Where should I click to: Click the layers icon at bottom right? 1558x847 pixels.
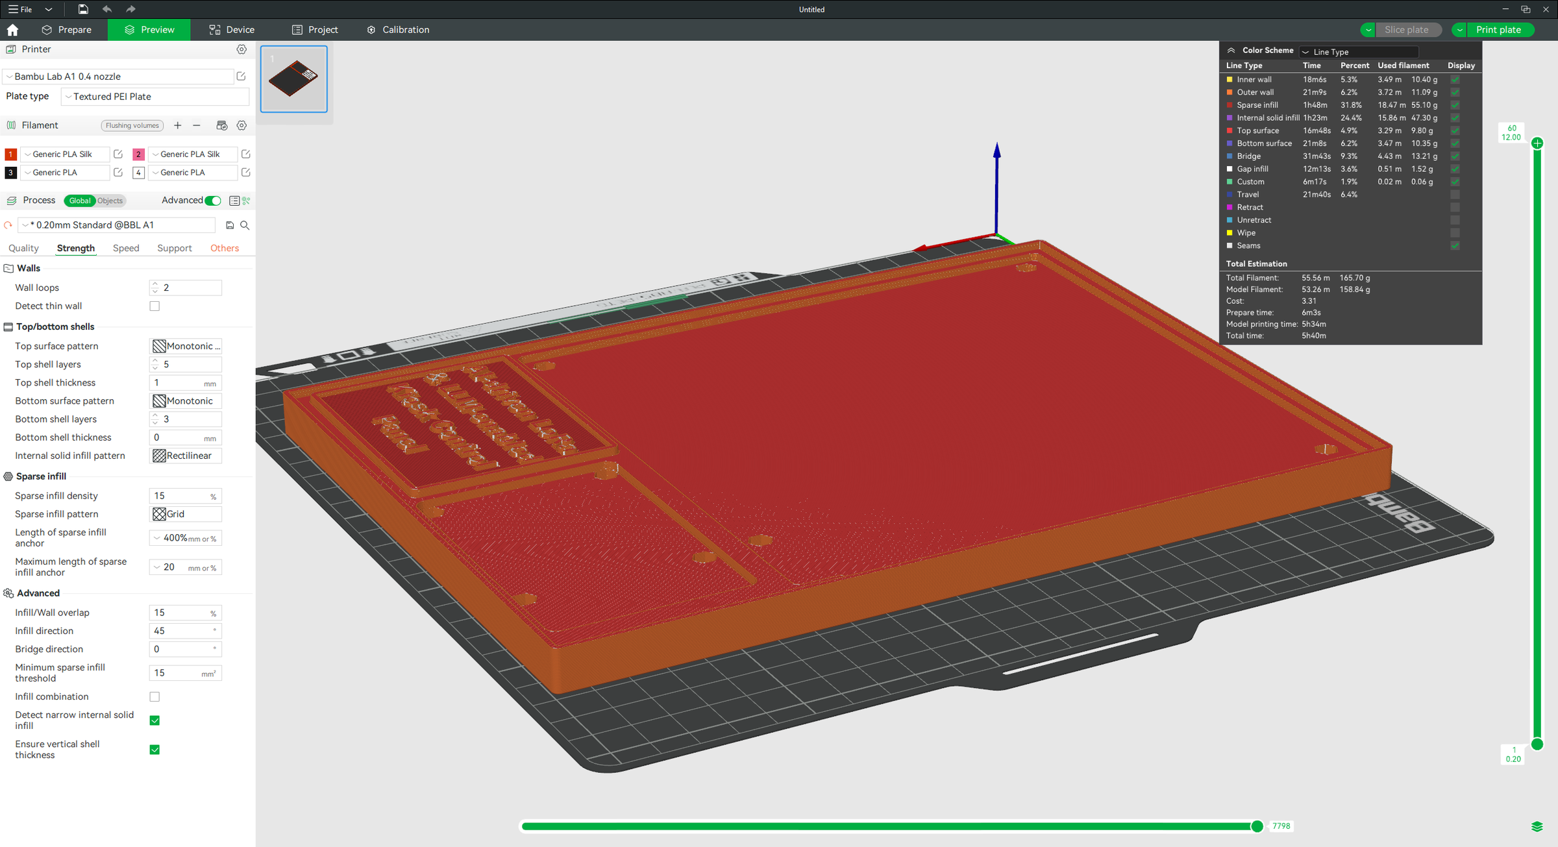[1537, 826]
